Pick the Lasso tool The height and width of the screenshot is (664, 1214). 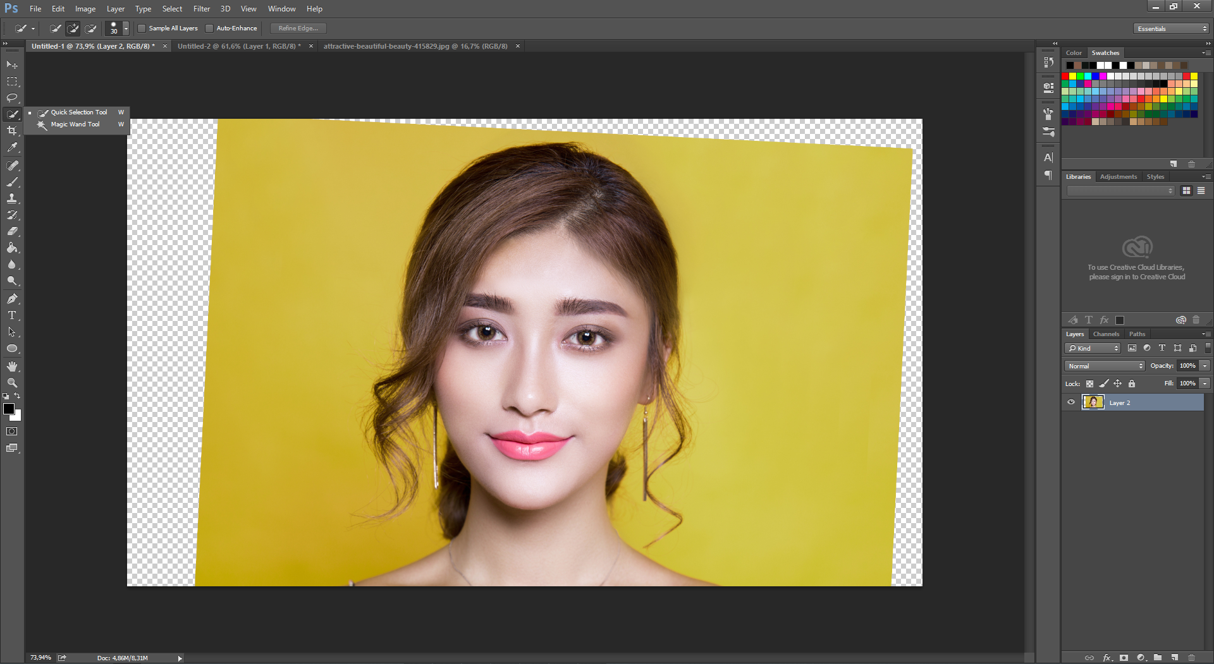pyautogui.click(x=12, y=98)
